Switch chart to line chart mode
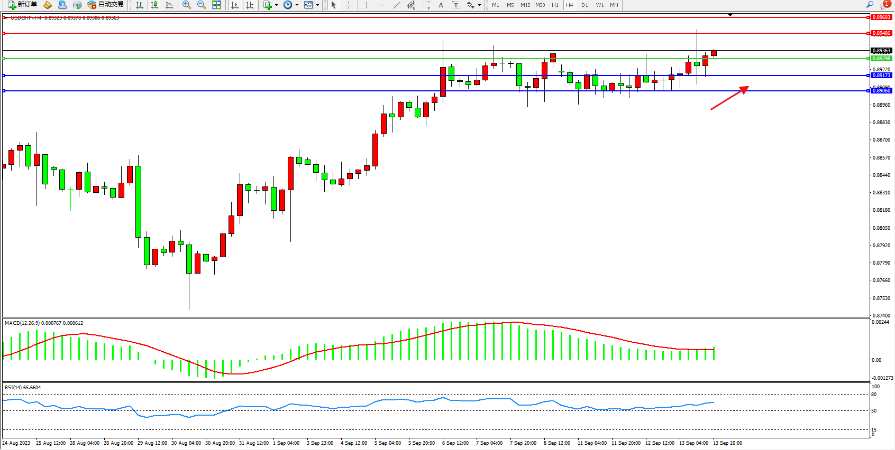This screenshot has width=895, height=450. (169, 5)
